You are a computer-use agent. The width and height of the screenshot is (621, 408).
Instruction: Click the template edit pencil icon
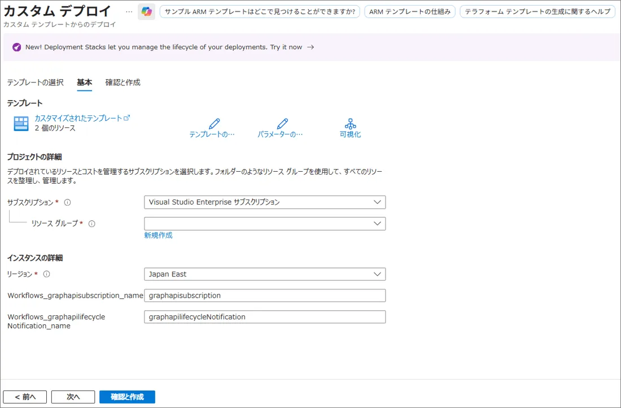(214, 124)
